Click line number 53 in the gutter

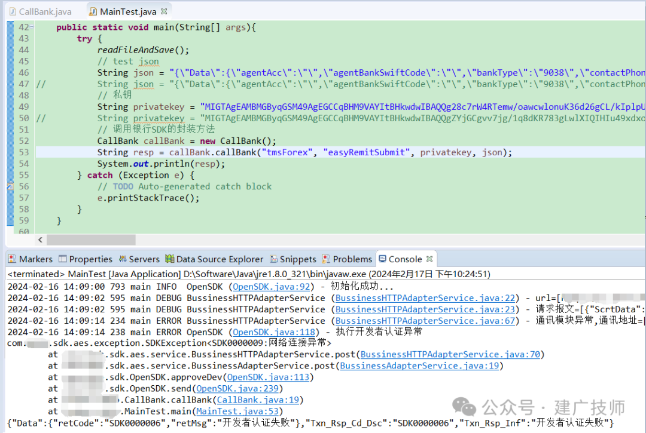(24, 152)
